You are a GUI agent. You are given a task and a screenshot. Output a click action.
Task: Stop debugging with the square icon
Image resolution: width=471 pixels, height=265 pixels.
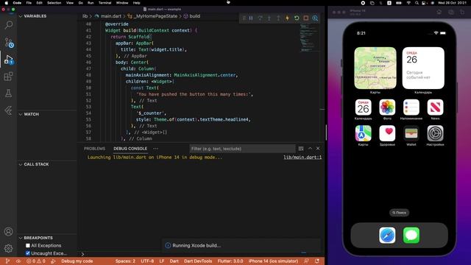pos(306,18)
